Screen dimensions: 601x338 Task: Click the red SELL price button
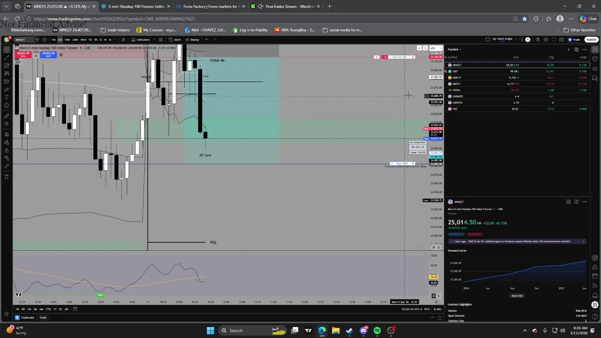pos(23,54)
